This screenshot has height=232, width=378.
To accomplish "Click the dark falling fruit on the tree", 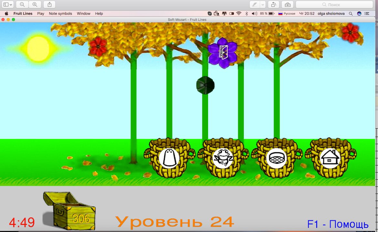I will pos(205,85).
